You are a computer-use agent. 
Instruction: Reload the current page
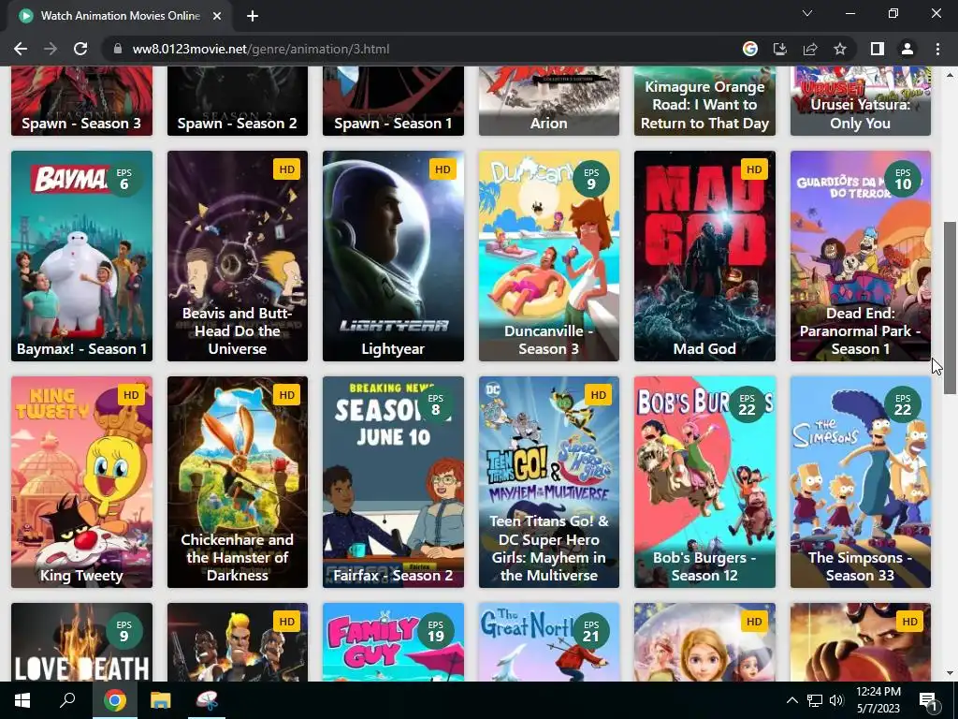(80, 49)
